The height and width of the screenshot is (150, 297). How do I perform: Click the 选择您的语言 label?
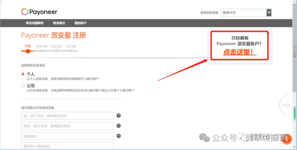[x=209, y=13]
